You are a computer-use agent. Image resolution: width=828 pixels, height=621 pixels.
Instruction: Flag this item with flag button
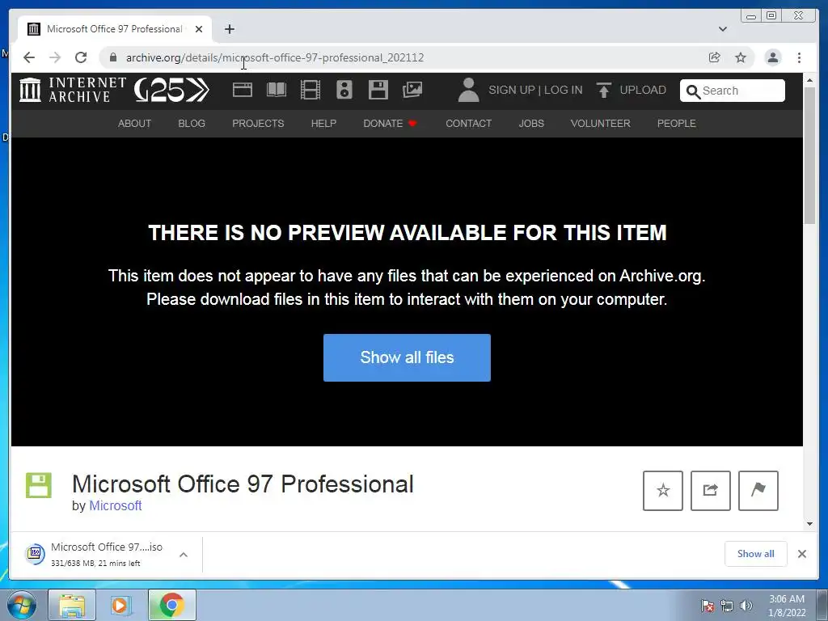[758, 491]
